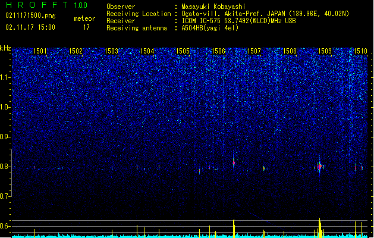Click the antenna A504HB(yagi 4el) text

point(210,28)
